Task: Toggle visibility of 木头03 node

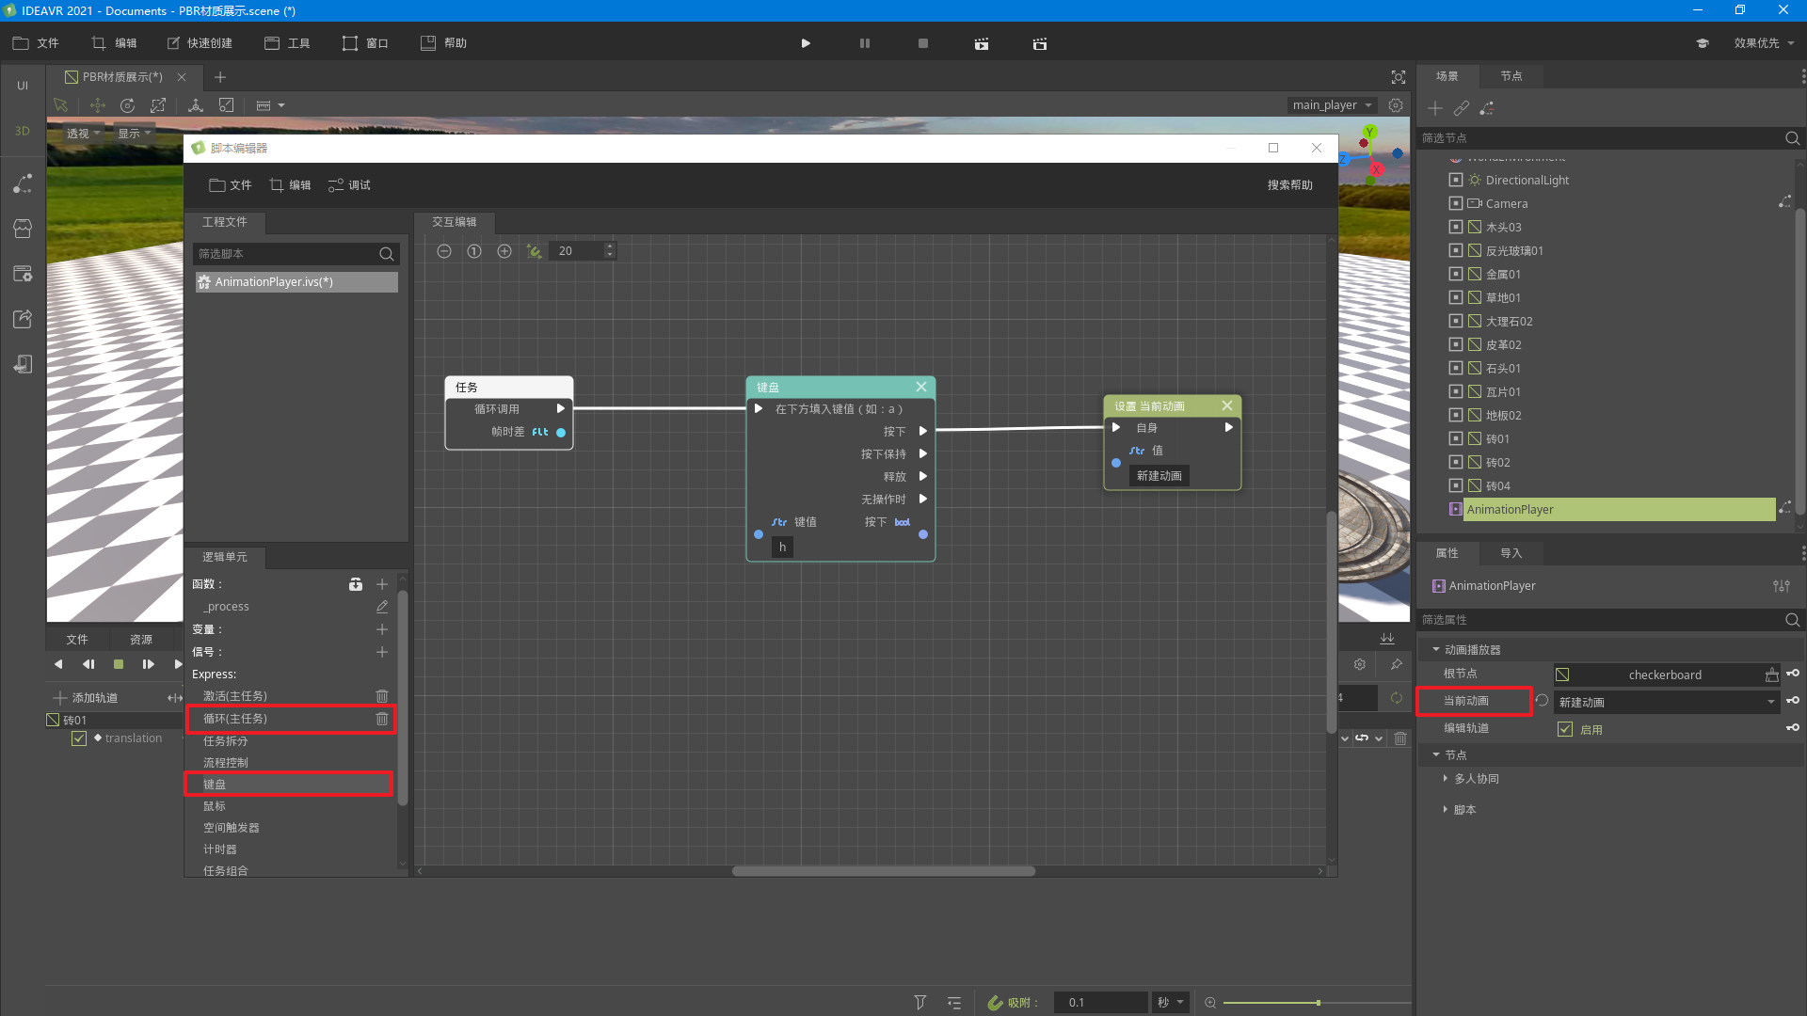Action: [1456, 227]
